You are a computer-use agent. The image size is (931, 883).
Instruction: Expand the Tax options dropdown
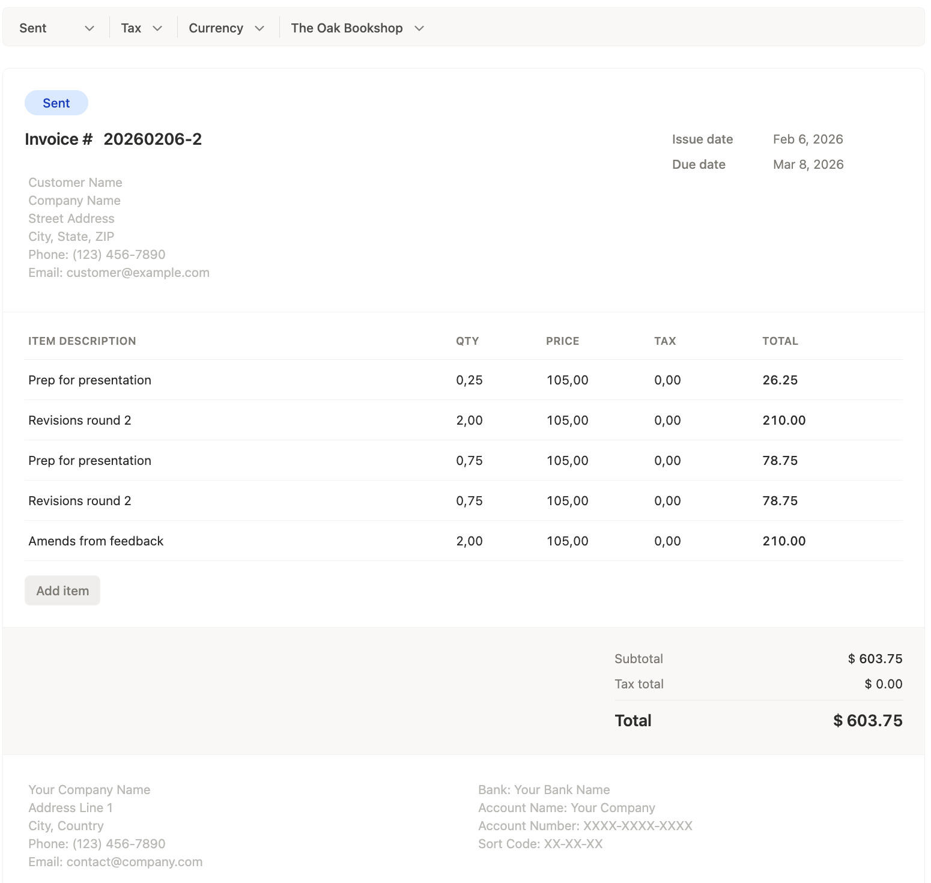(x=141, y=28)
